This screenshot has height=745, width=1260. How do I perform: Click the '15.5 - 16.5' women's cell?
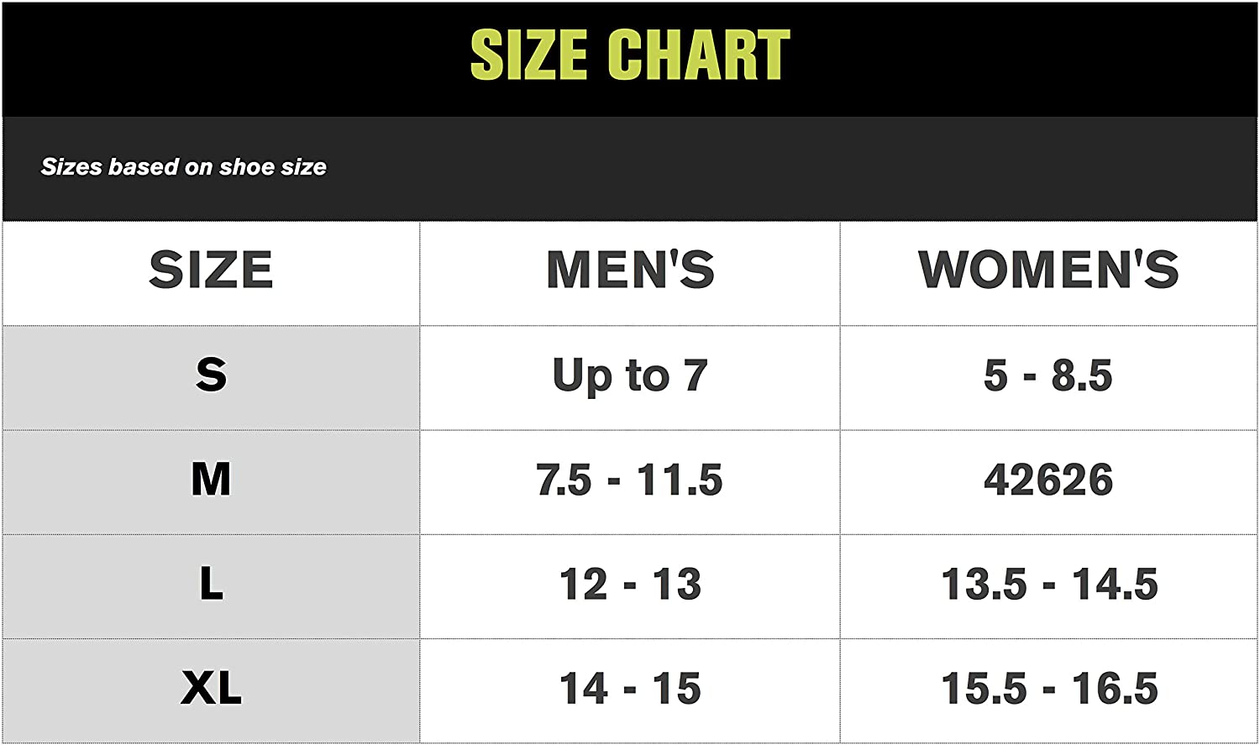point(1049,689)
